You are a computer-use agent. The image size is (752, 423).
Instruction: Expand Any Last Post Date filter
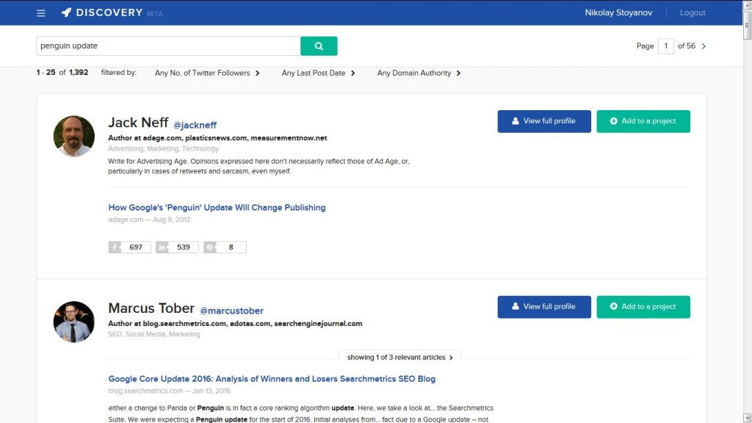coord(318,73)
